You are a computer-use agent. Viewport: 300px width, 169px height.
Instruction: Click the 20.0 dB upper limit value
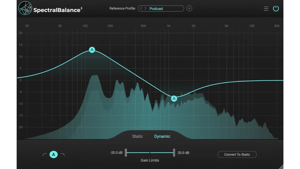point(183,153)
